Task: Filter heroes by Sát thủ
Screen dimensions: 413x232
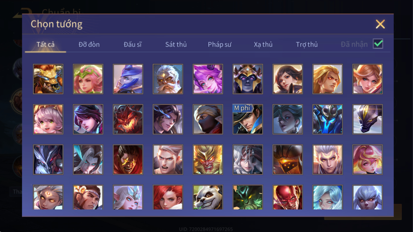Action: 176,44
